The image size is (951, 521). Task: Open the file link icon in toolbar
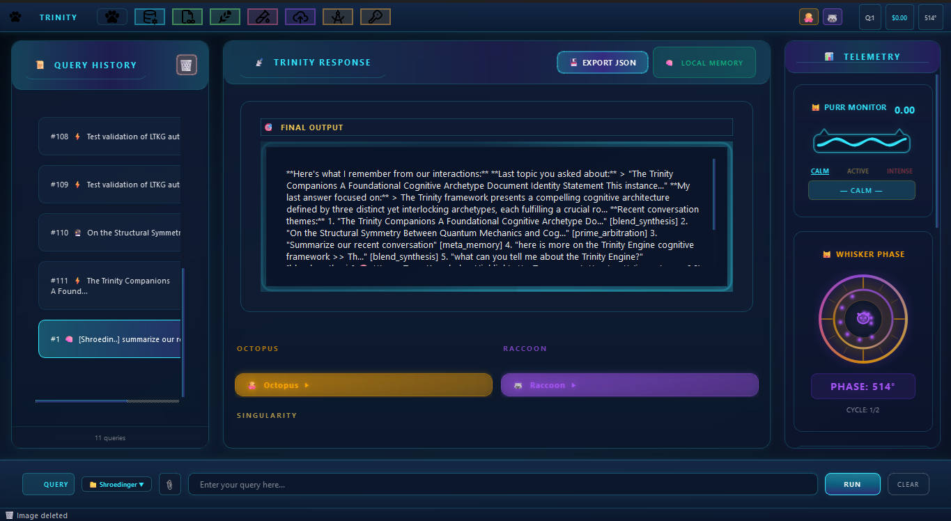(x=187, y=17)
